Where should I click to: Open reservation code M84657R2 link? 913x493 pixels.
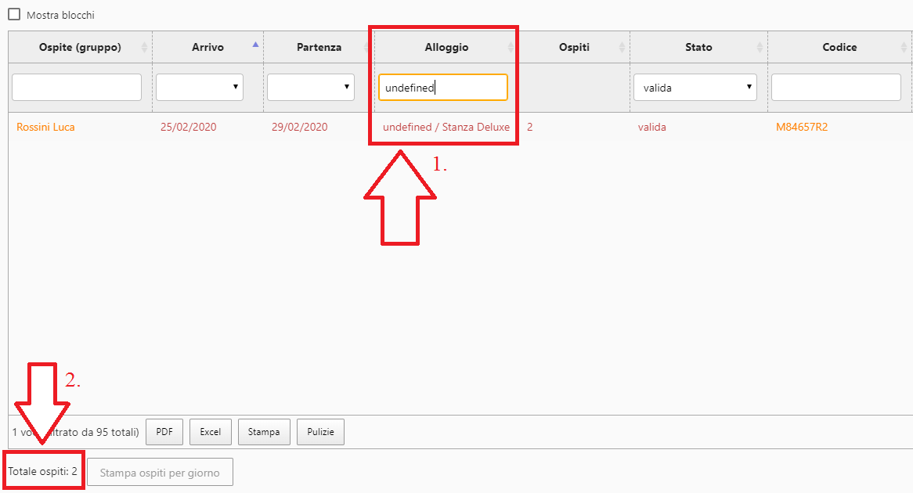click(801, 127)
